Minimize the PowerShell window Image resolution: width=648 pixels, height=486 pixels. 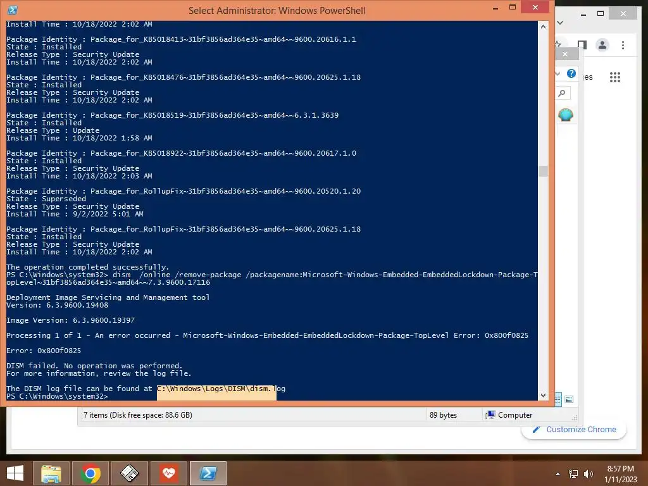(495, 8)
